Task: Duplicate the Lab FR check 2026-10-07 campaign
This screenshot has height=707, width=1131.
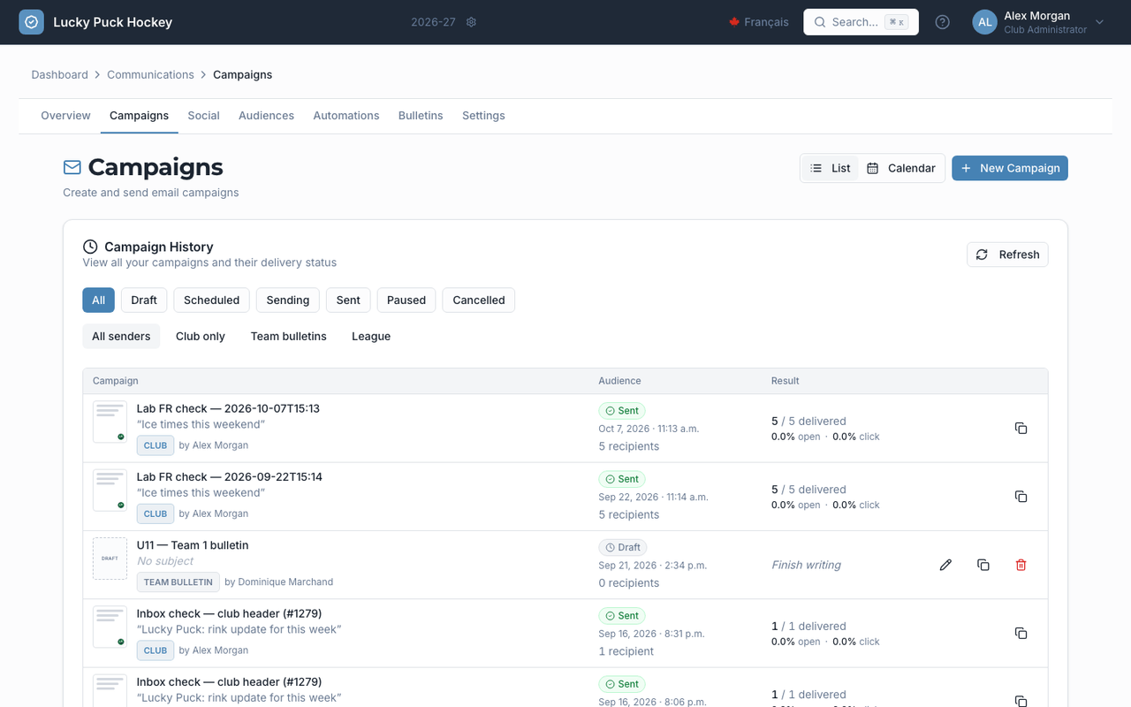Action: pyautogui.click(x=1021, y=428)
